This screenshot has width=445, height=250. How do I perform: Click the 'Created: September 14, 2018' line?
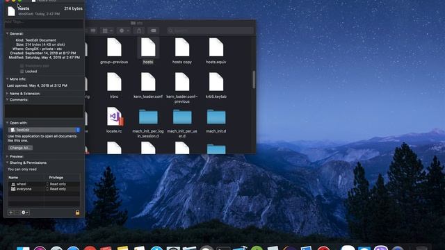click(x=43, y=53)
